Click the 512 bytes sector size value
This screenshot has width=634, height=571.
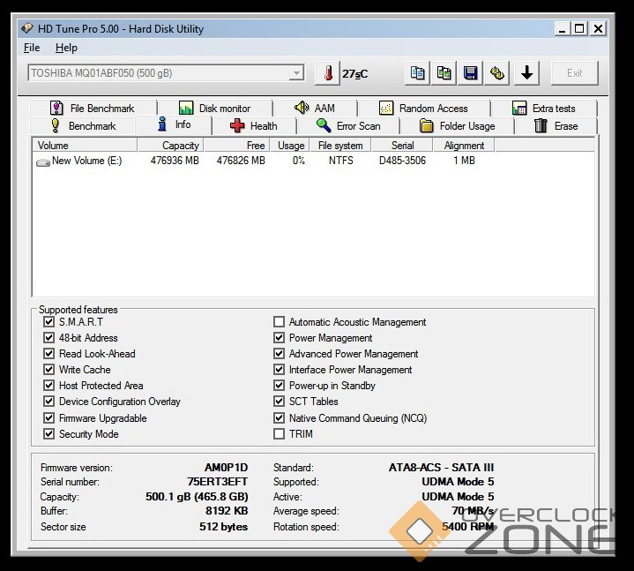[x=223, y=527]
